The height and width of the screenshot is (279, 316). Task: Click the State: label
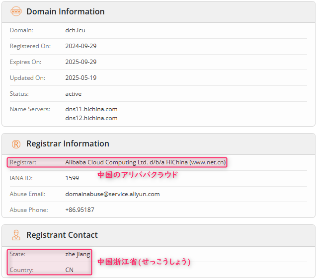pos(18,254)
